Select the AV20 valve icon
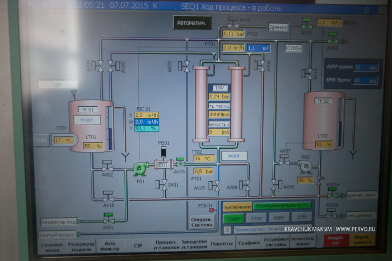 pyautogui.click(x=184, y=66)
